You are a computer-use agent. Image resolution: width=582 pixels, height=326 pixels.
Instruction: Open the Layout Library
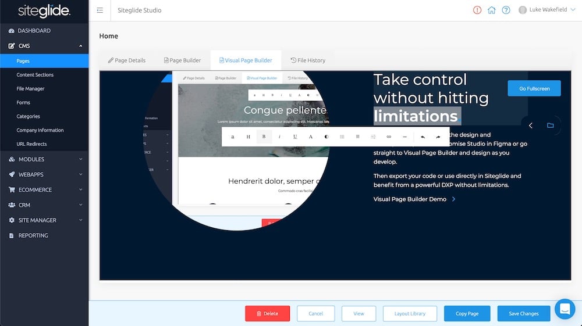click(x=410, y=313)
